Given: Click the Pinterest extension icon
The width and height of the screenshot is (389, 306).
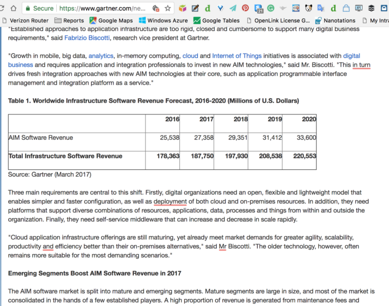Looking at the screenshot, I should pos(245,8).
